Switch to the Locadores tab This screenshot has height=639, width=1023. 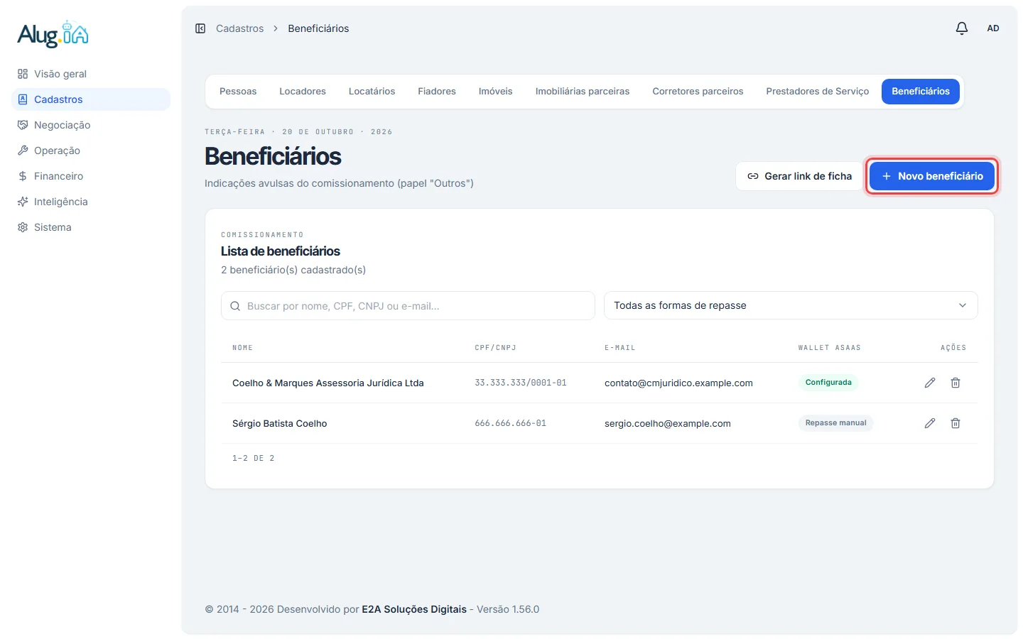(303, 92)
